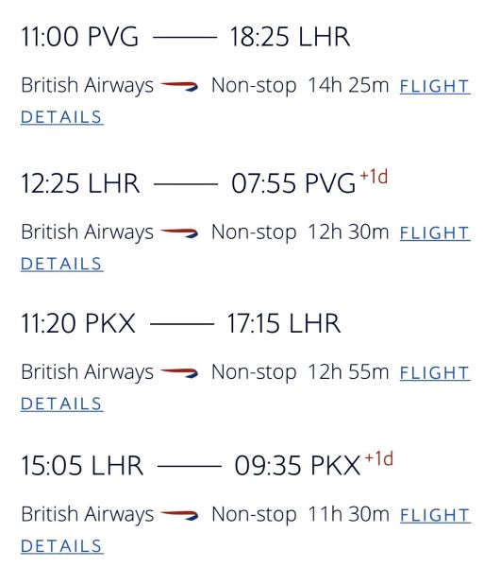The height and width of the screenshot is (567, 484).
Task: Click the +1d indicator next to PVG
Action: point(374,177)
